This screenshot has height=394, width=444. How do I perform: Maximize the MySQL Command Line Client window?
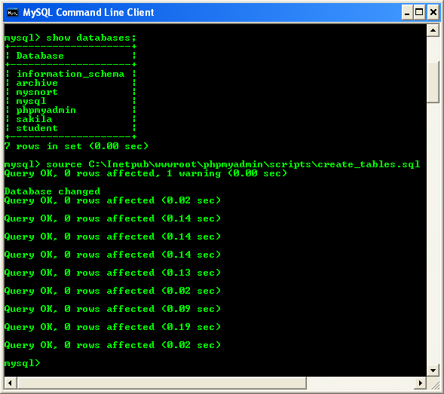(x=419, y=13)
